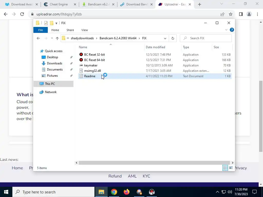Expand hidden breadcrumb path chevrons
263x197 pixels.
coord(68,38)
